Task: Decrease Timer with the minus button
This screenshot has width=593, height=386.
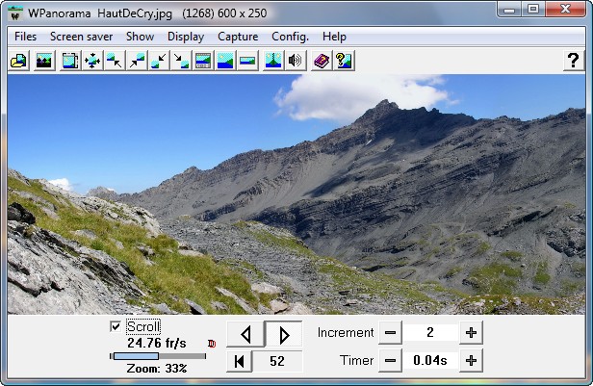Action: (390, 361)
